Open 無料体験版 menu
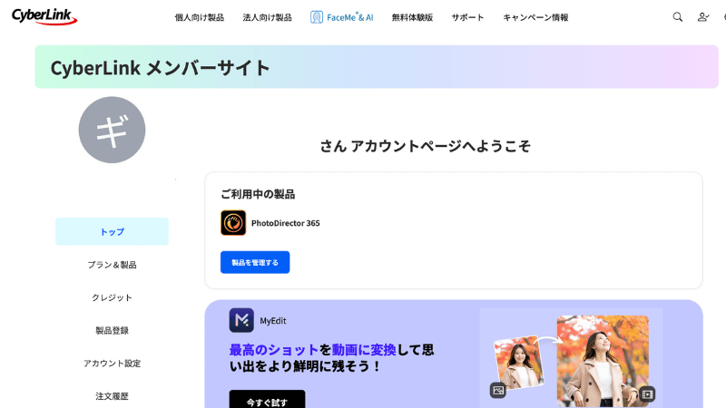Viewport: 726px width, 408px height. click(x=412, y=17)
